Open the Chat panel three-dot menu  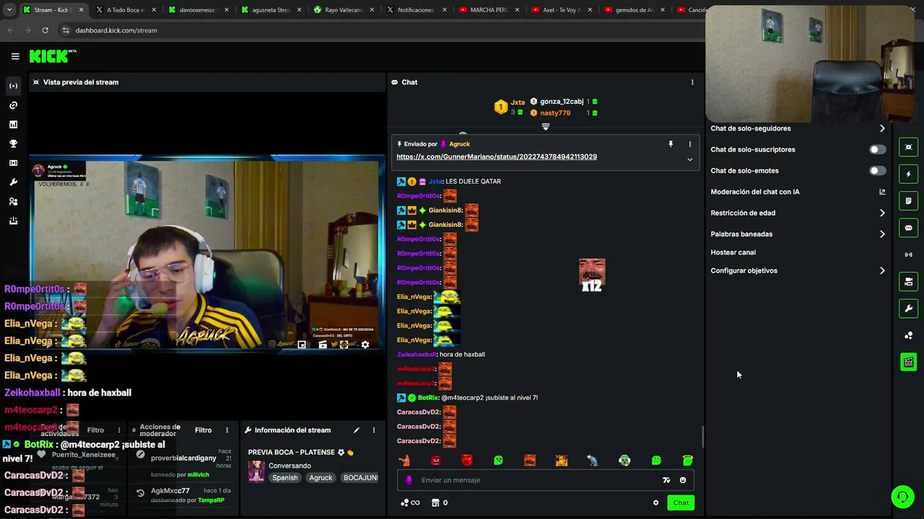[692, 82]
